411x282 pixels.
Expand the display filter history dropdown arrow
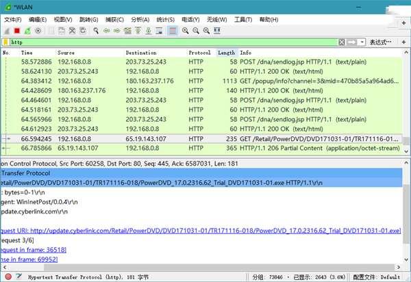click(x=362, y=42)
